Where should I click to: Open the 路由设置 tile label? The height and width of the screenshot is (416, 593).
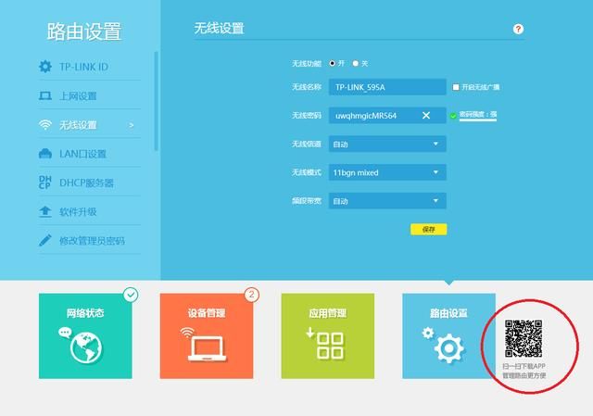point(448,313)
